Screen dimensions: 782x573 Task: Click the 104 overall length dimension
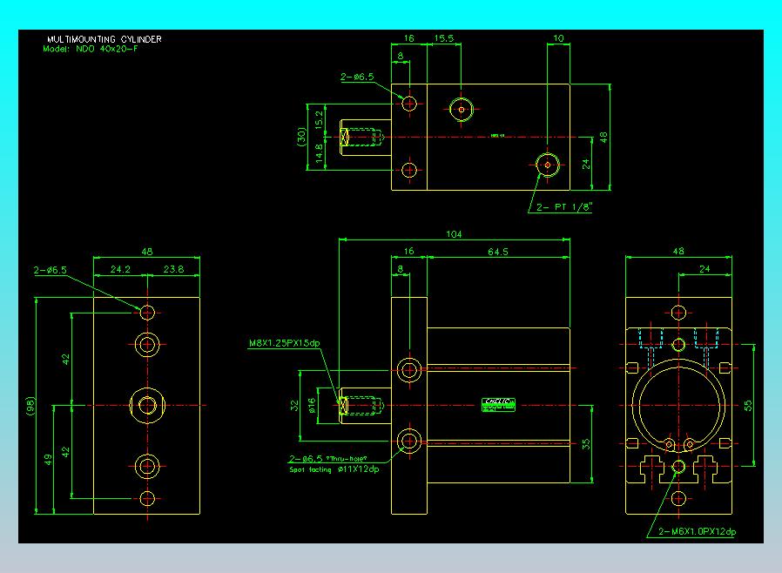click(x=454, y=234)
